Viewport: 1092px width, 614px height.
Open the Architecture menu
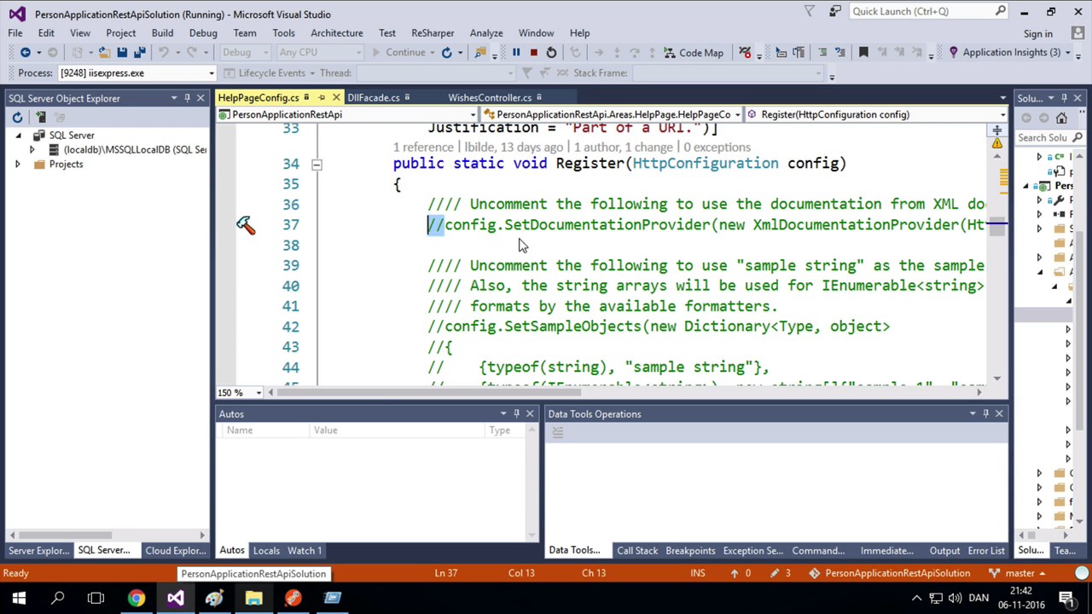337,33
